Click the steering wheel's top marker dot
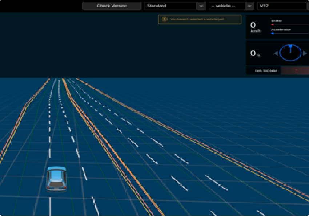Screen dimensions: 309x216 click(x=290, y=46)
